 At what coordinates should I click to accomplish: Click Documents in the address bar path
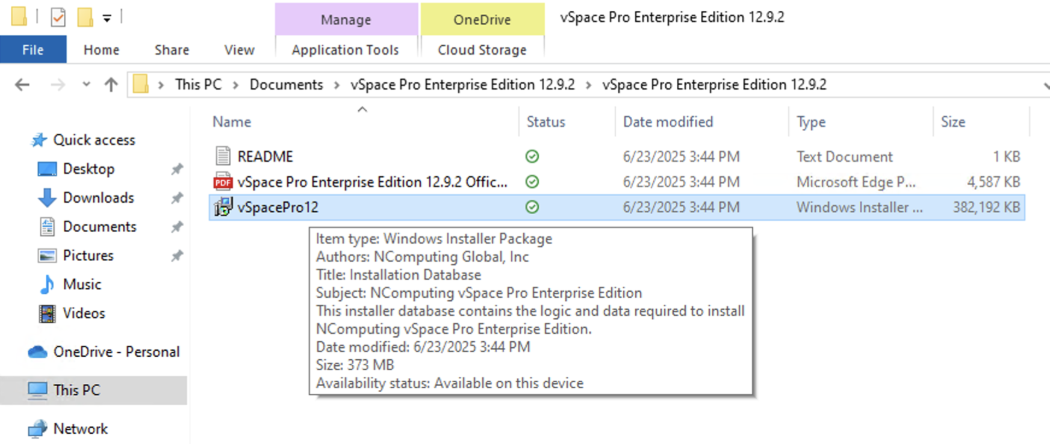coord(286,85)
